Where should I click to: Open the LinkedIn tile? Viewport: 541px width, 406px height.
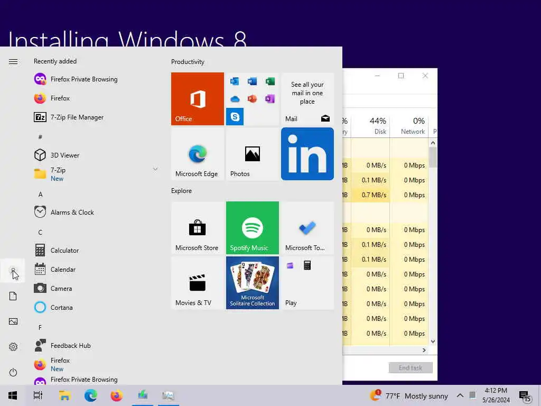[307, 154]
